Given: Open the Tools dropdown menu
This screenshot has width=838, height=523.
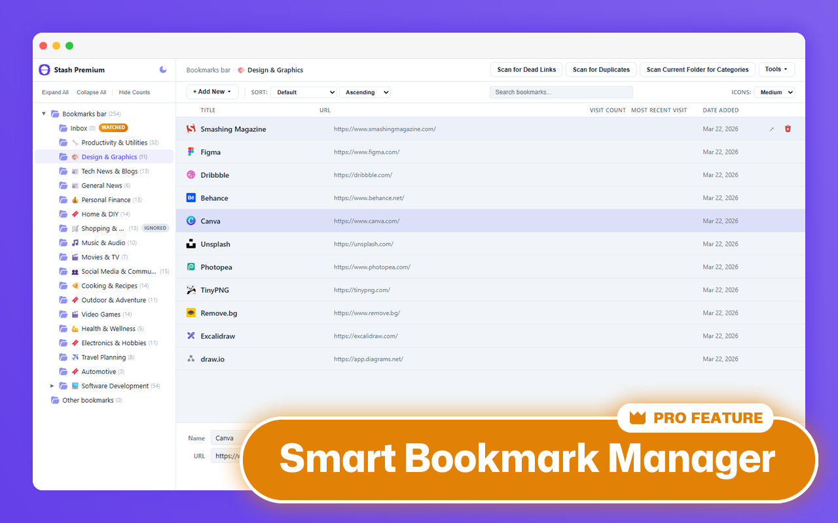Looking at the screenshot, I should [776, 69].
